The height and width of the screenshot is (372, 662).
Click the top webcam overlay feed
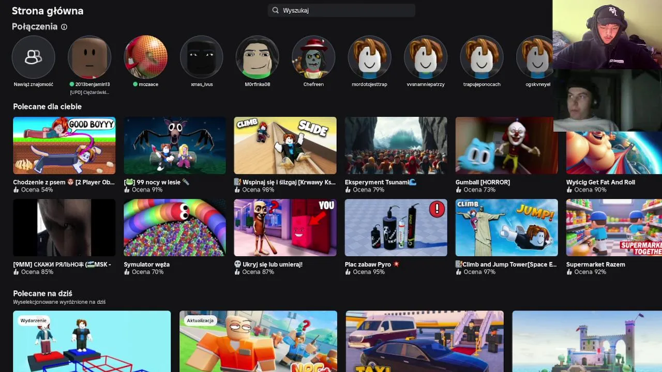(x=607, y=35)
